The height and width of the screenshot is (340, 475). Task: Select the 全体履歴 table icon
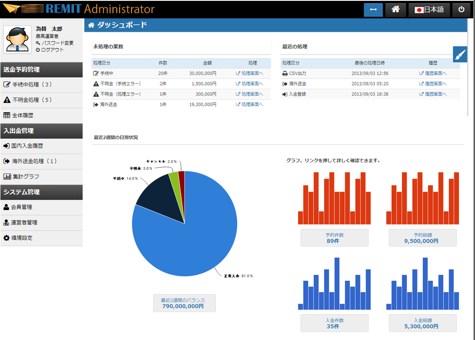(x=7, y=115)
